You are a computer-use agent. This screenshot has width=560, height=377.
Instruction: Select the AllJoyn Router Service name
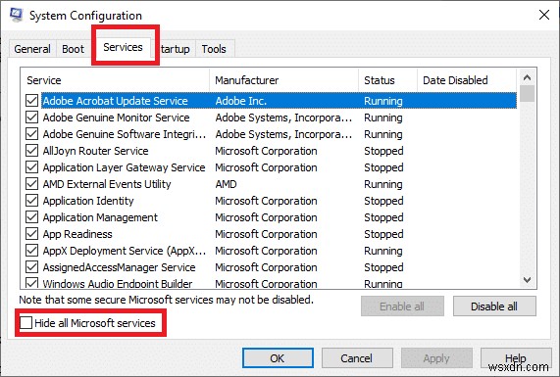coord(95,151)
